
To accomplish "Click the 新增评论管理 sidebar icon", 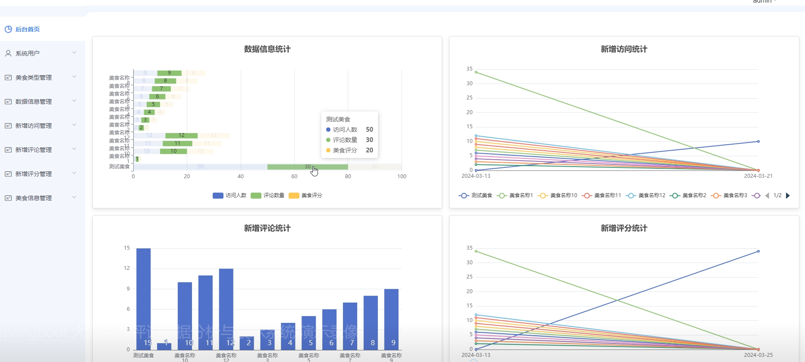I will click(8, 150).
